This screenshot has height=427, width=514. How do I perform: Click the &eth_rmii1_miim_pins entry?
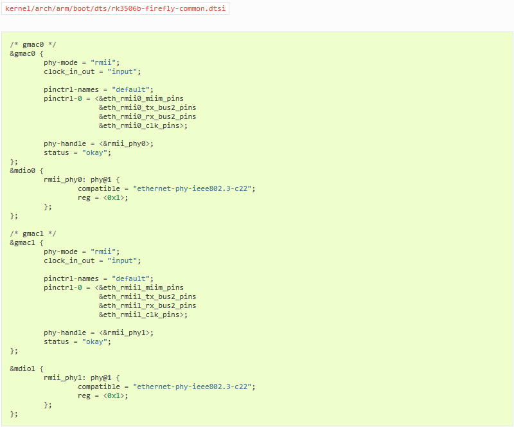141,287
